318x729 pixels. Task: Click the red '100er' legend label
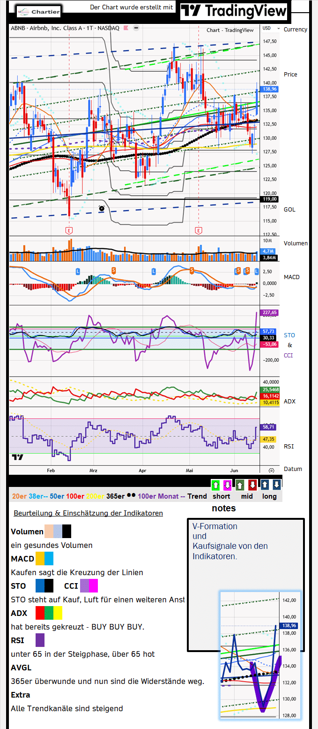pyautogui.click(x=75, y=496)
